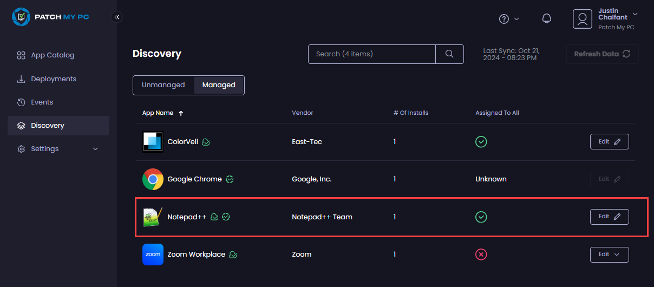Click the ColorVeil app icon
Viewport: 654px width, 287px height.
153,142
